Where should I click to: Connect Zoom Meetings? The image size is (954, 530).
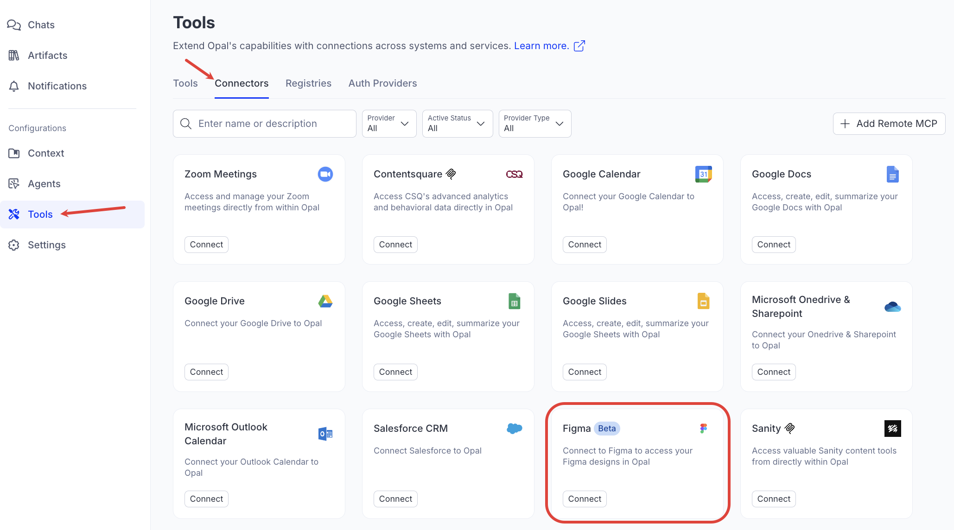click(x=206, y=245)
